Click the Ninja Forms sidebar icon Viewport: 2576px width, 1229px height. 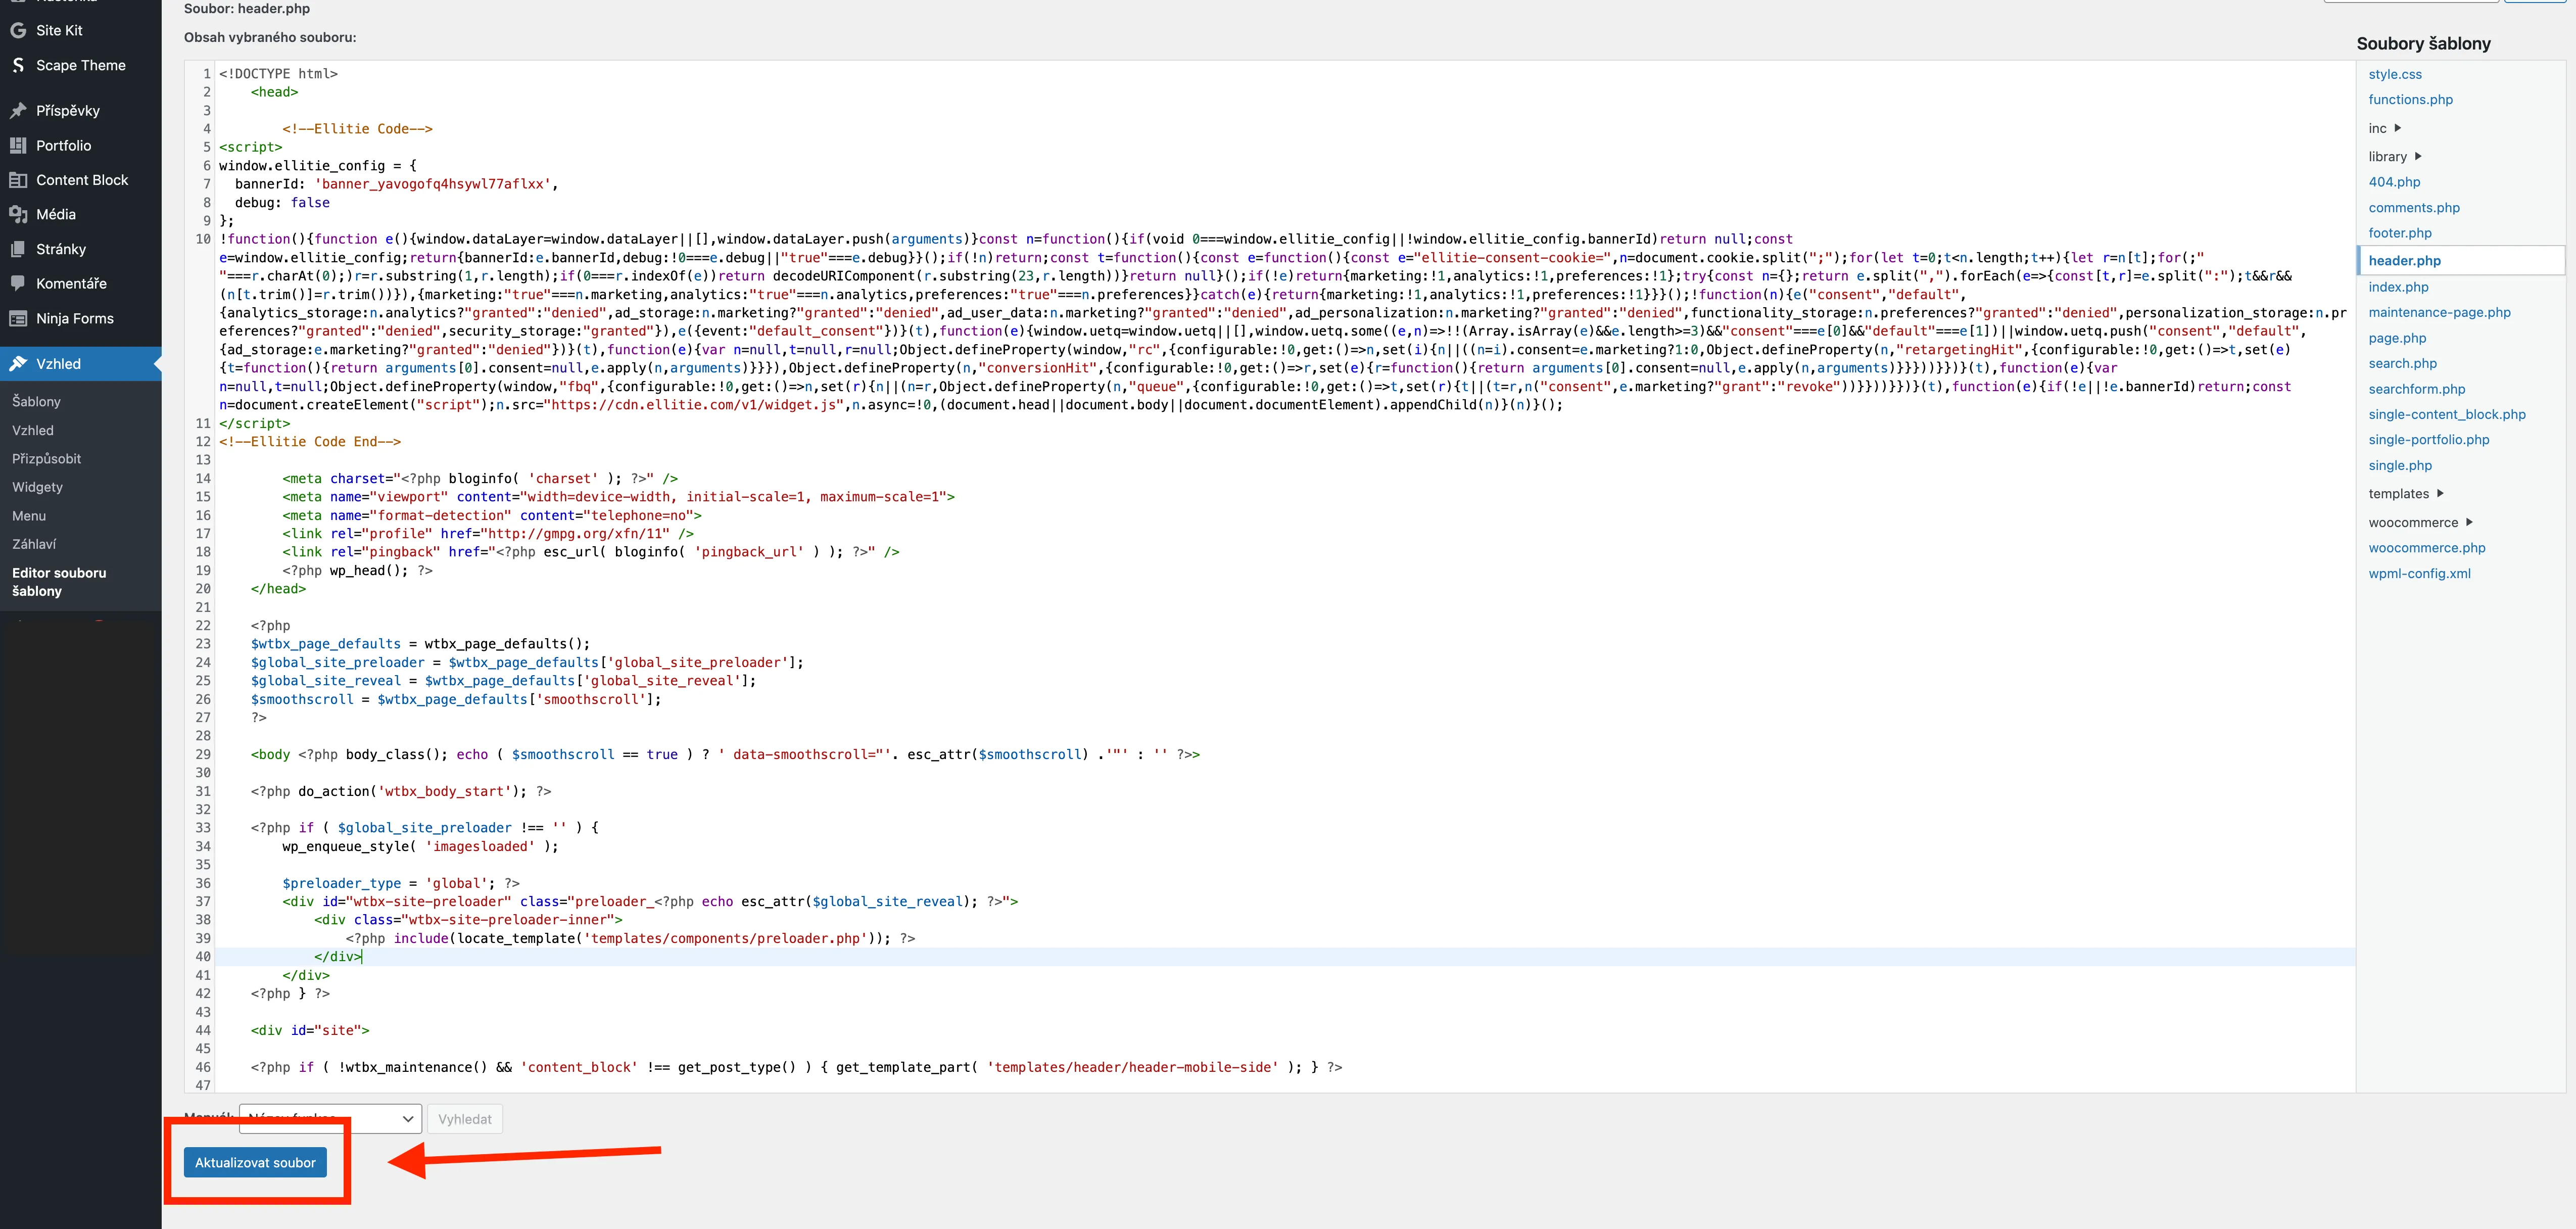coord(18,318)
